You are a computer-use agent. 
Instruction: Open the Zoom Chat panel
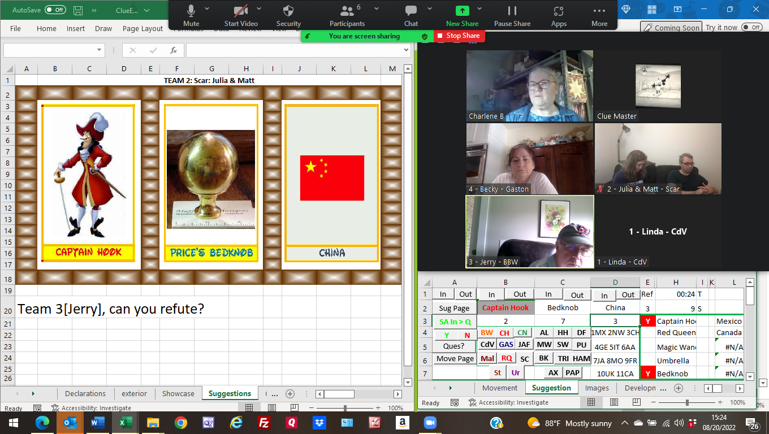[x=411, y=11]
